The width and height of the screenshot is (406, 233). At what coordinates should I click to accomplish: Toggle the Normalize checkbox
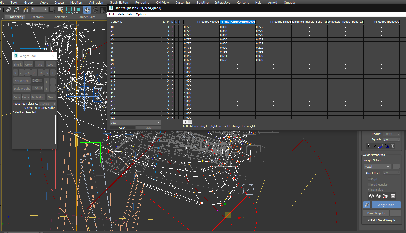tap(369, 190)
